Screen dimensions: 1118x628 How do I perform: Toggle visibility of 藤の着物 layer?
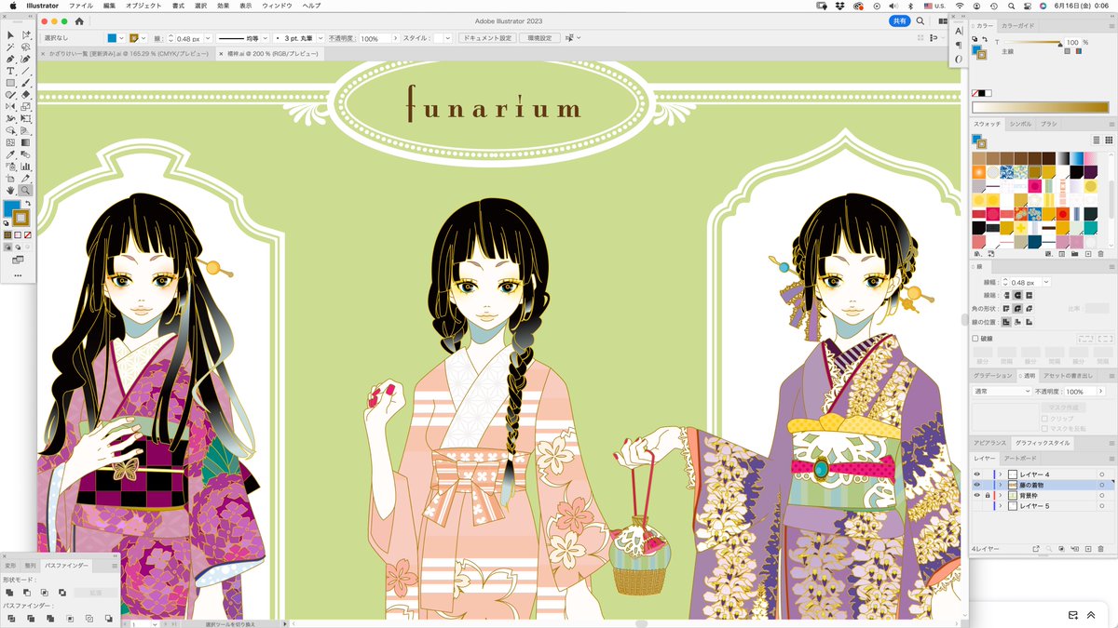[977, 485]
